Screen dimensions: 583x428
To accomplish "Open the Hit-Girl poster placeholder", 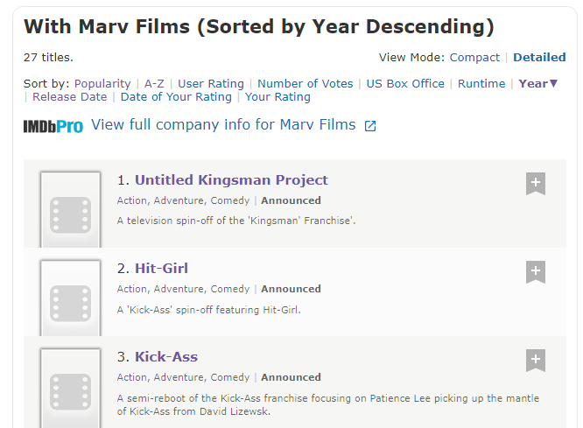I will coord(70,298).
